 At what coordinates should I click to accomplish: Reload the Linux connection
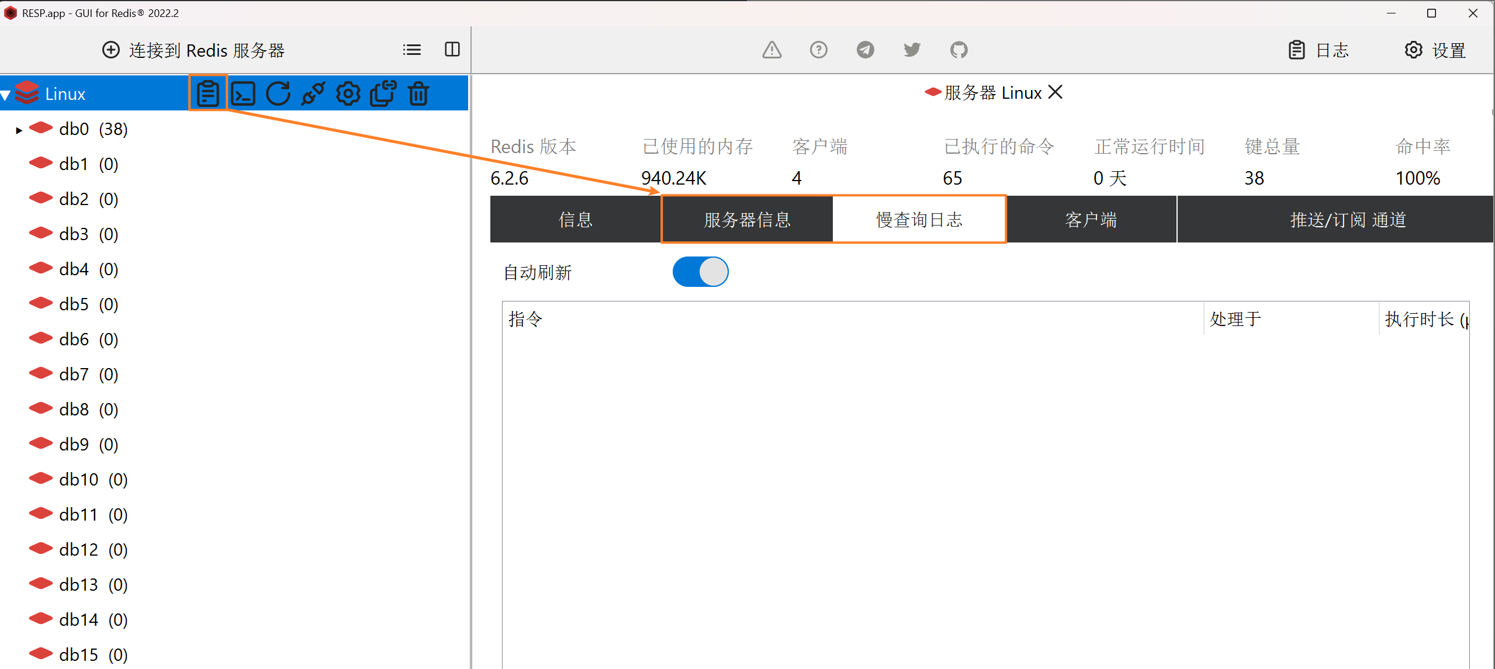coord(278,93)
